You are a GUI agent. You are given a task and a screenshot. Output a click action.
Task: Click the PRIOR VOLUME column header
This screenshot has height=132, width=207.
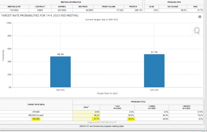[109, 7]
